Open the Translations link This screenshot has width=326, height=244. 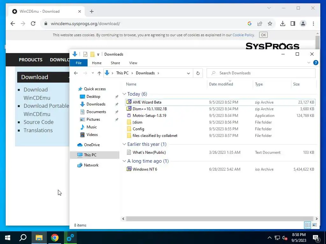coord(38,130)
